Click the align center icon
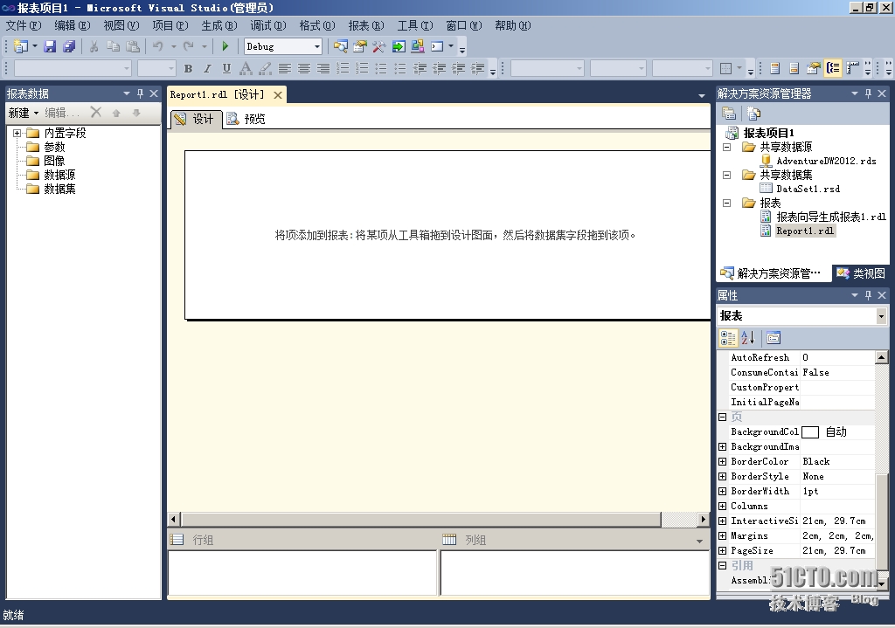Screen dimensions: 895x628 point(303,69)
